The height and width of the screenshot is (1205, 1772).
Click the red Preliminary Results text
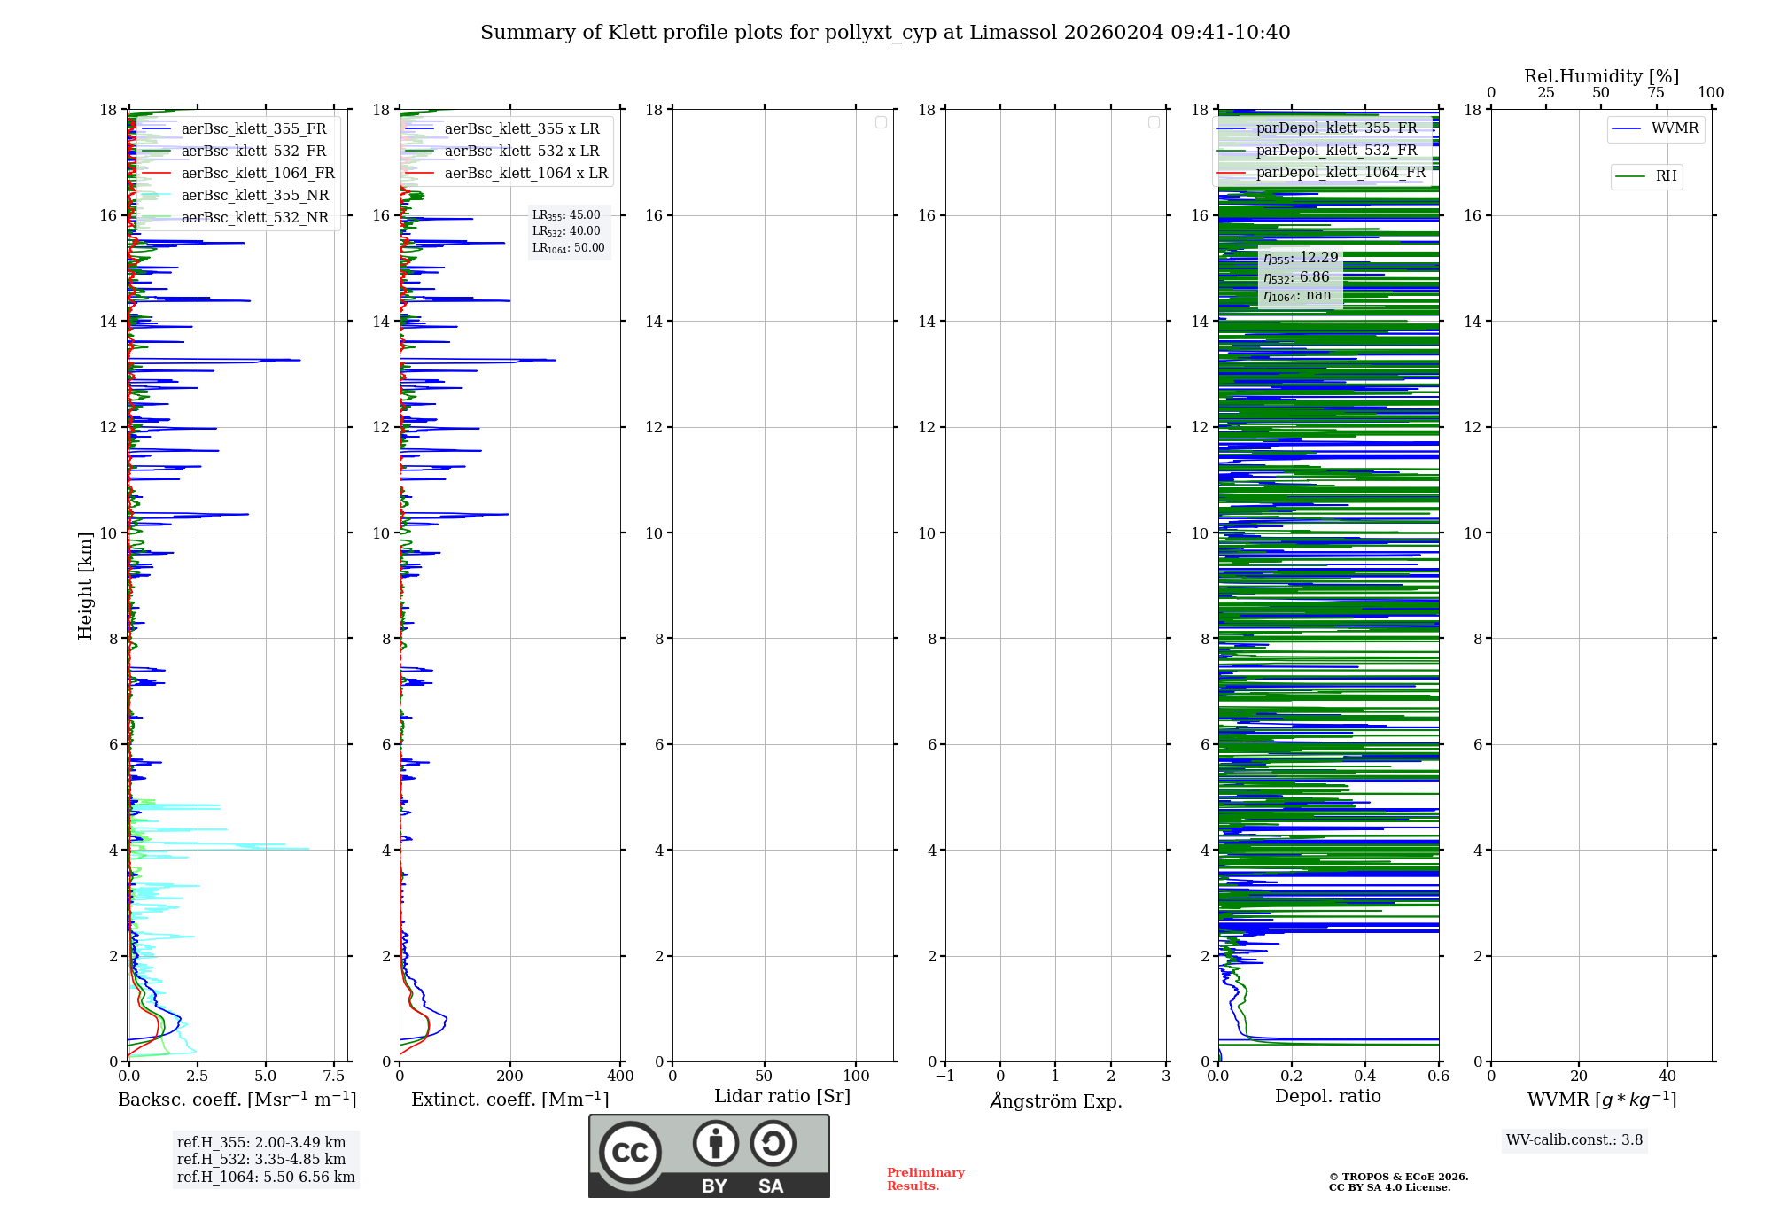(x=925, y=1178)
